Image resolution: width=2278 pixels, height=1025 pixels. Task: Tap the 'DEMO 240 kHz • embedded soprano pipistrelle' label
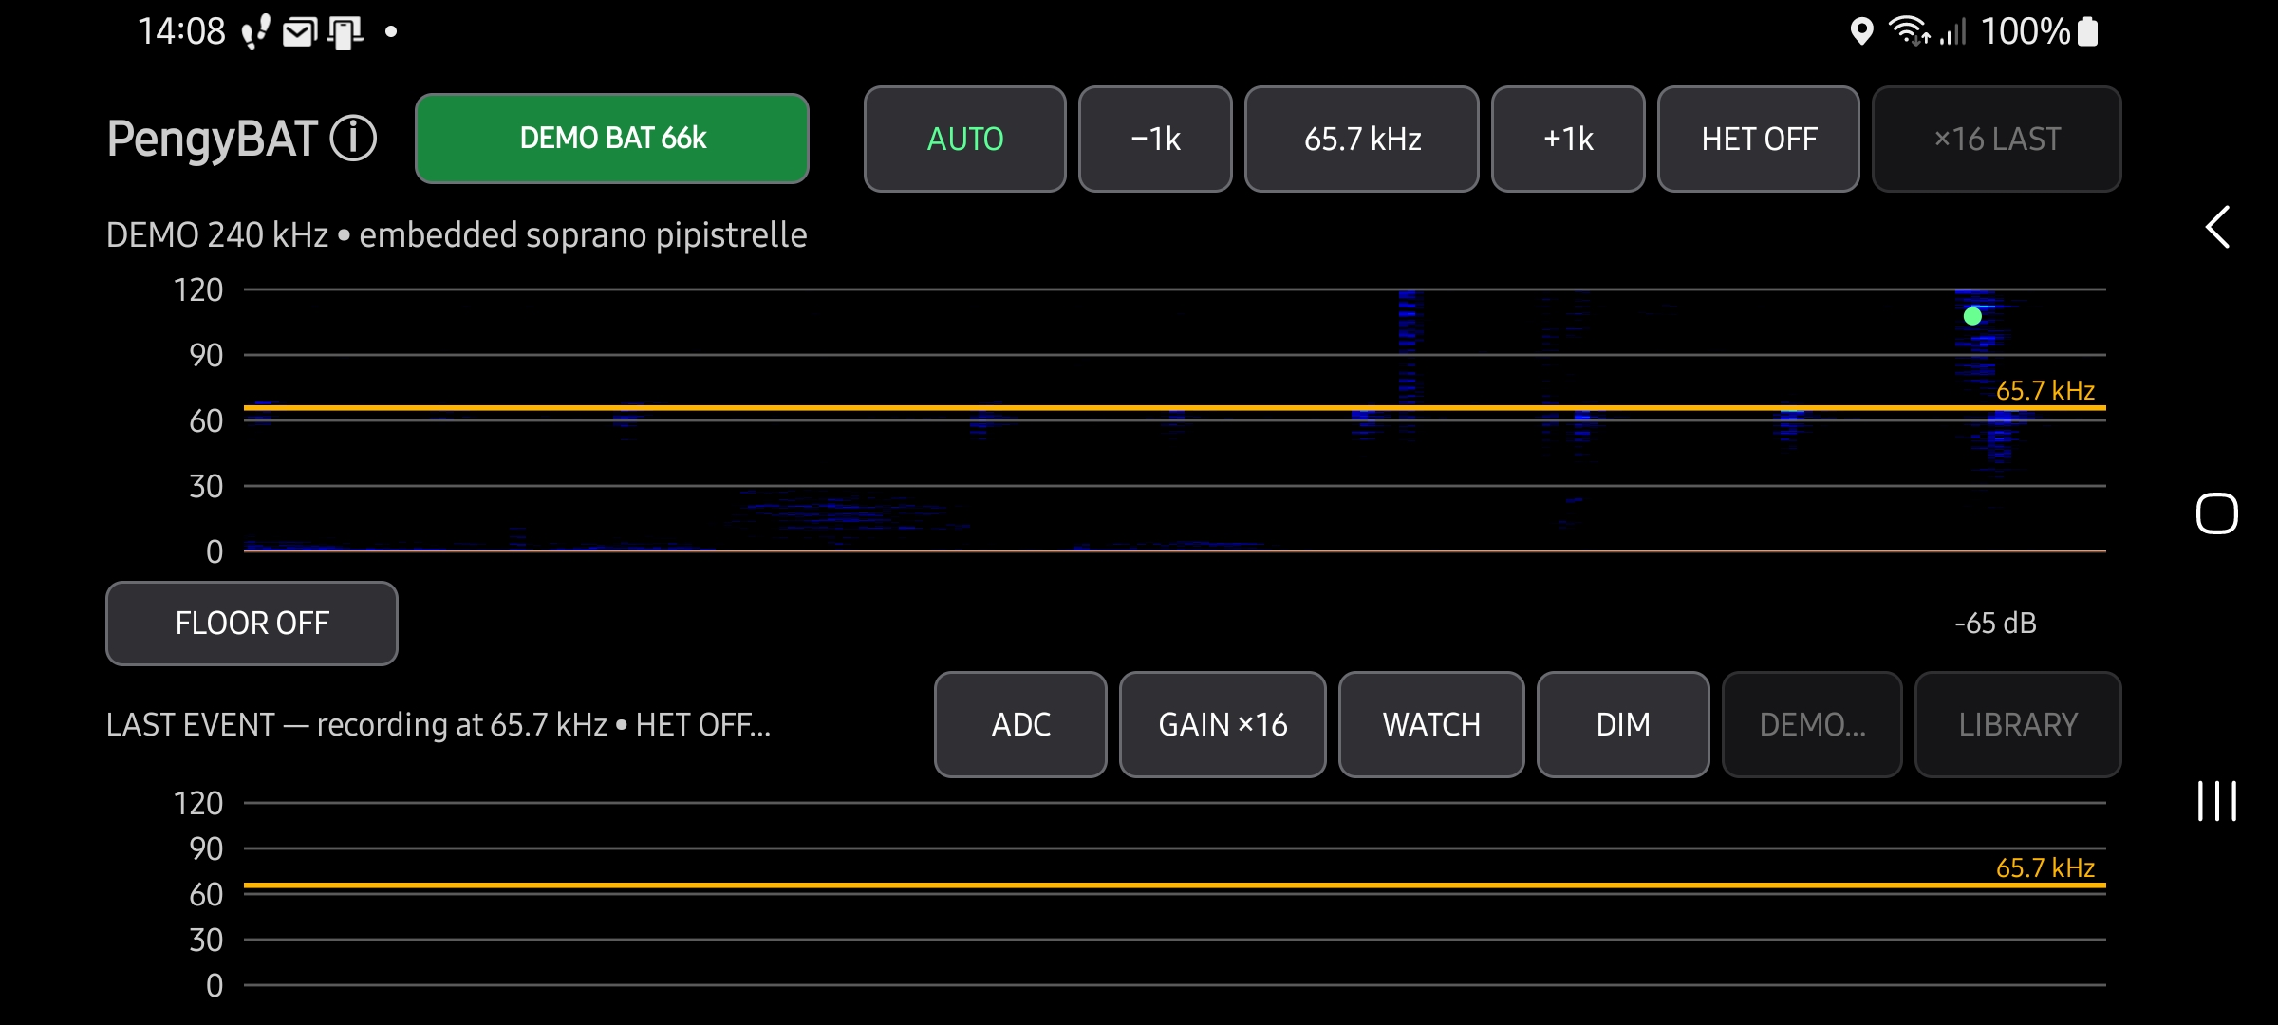457,234
